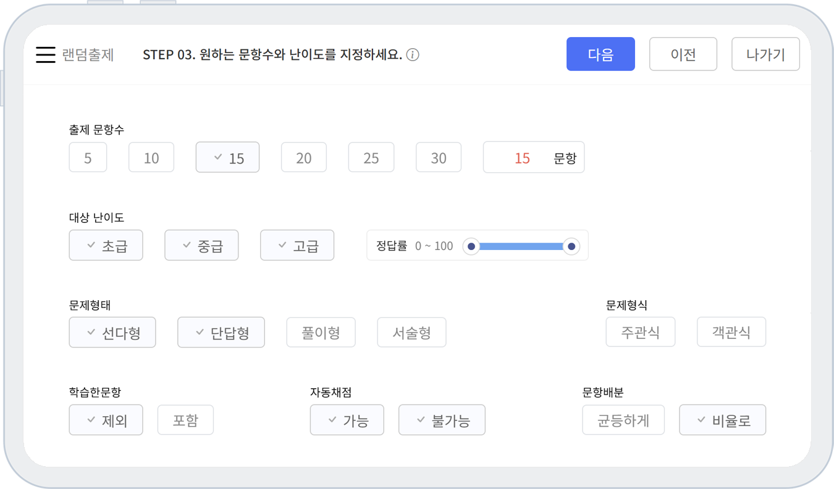Select 5 as the question count

point(88,158)
